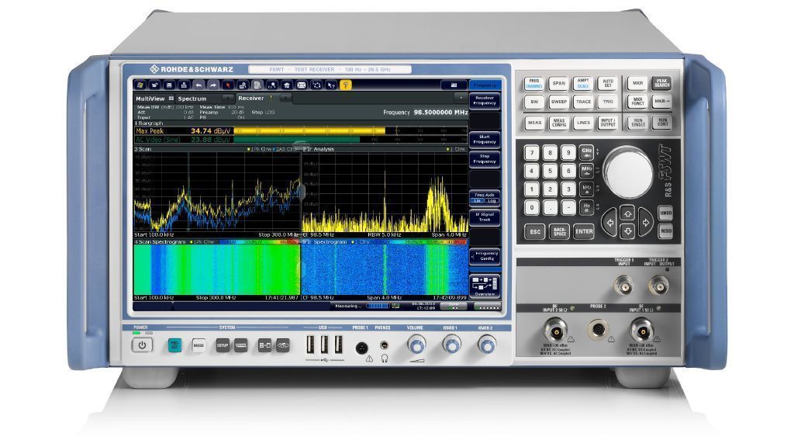The image size is (794, 447).
Task: Click the Frequency 98.5 MHz field
Action: 426,113
